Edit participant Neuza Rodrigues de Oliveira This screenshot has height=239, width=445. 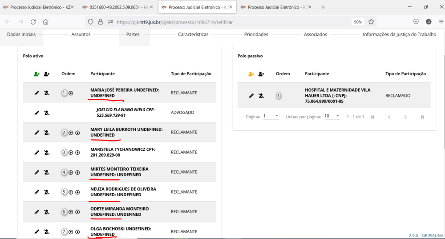[x=36, y=192]
